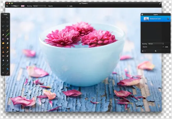This screenshot has width=172, height=119.
Task: Pick the Lasso tool in Tools palette
Action: [x=3, y=26]
